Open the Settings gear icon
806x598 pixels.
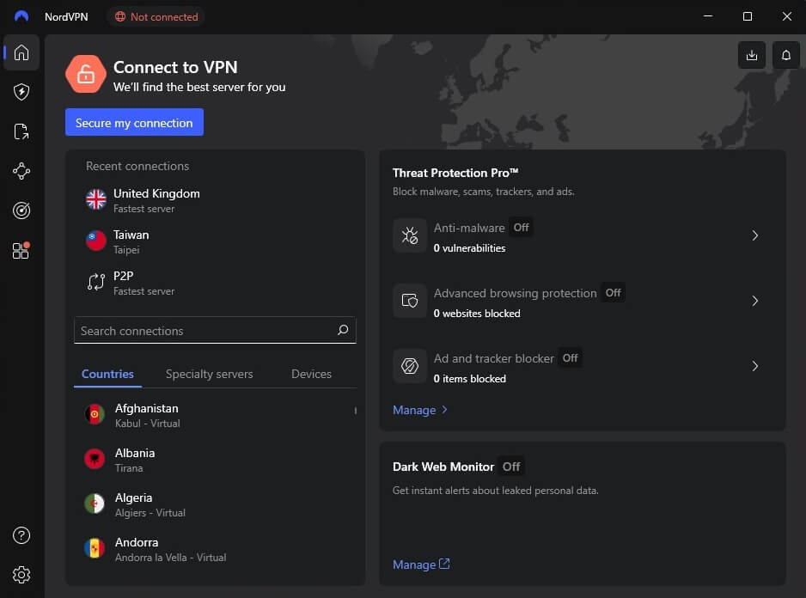coord(21,575)
